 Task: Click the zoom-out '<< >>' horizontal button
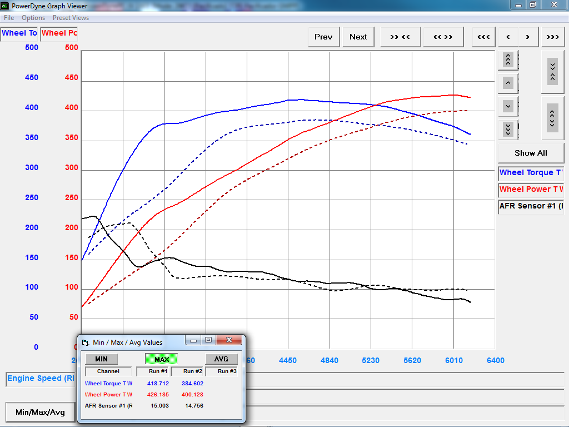coord(443,37)
